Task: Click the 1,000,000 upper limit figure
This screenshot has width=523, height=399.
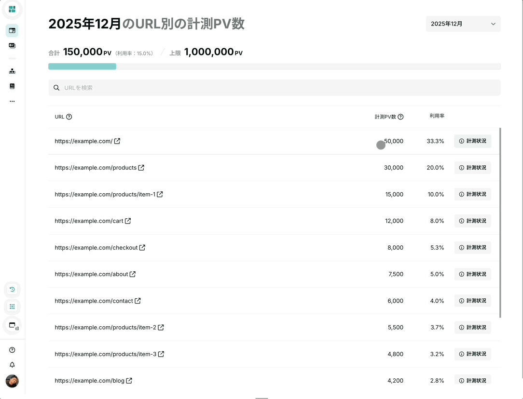Action: [x=209, y=52]
